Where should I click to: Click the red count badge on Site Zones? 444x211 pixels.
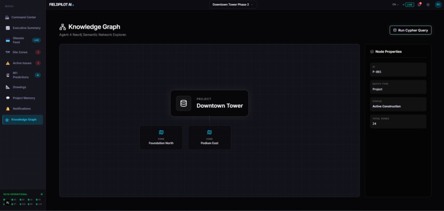tap(38, 52)
